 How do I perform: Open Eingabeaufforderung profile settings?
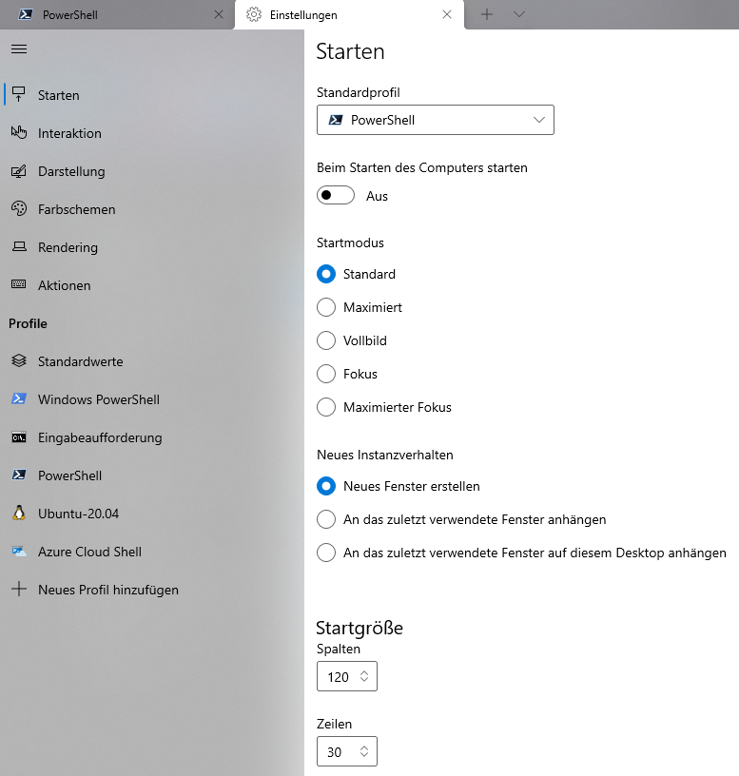point(152,437)
